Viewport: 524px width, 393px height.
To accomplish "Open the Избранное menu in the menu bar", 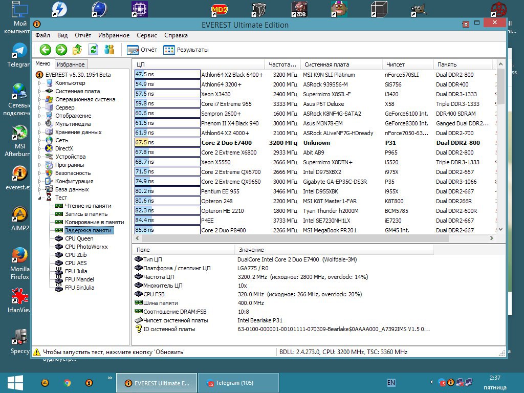I will (x=114, y=35).
